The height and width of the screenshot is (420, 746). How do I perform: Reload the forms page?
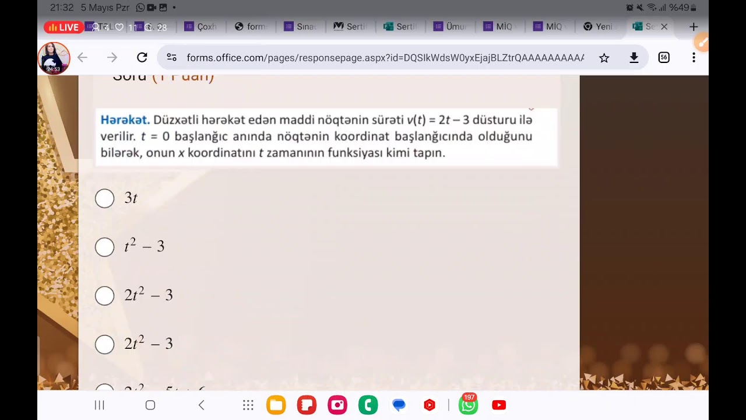[142, 57]
